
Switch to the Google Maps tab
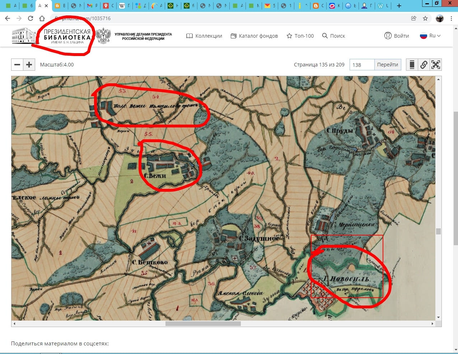pos(108,6)
